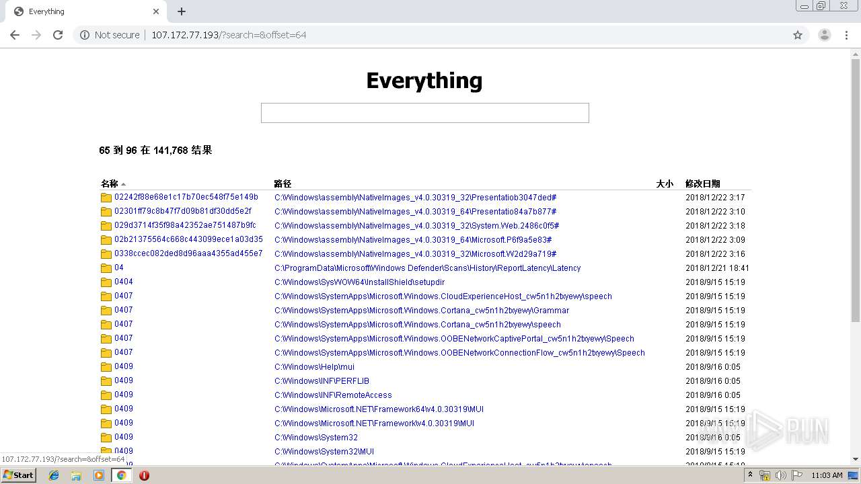Select the Everything browser tab

87,11
